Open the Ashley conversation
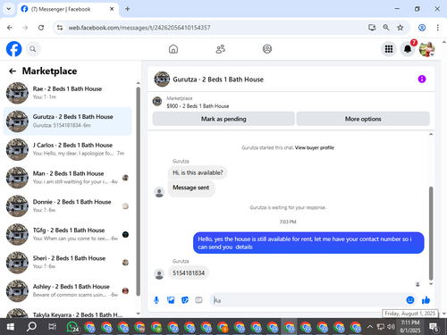Screen dimensions: 447x335 (x=67, y=290)
